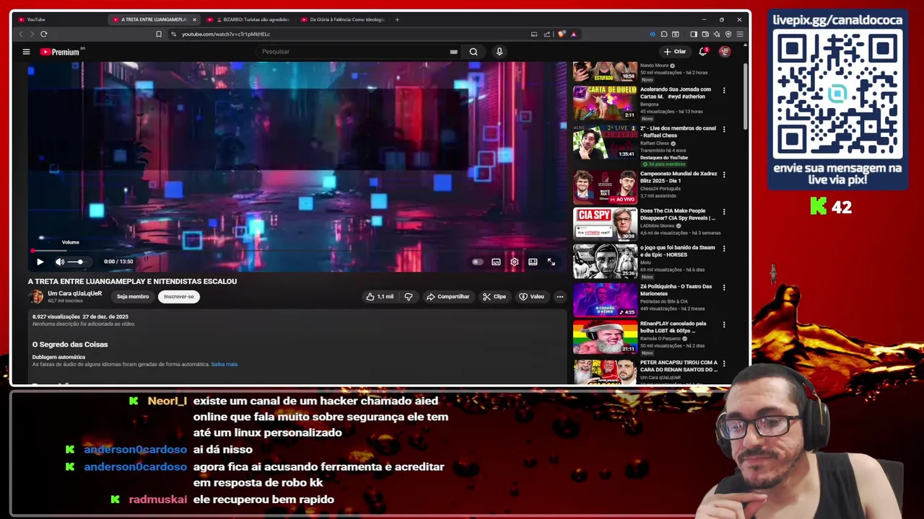
Task: Click the search magnifier button
Action: click(x=474, y=52)
